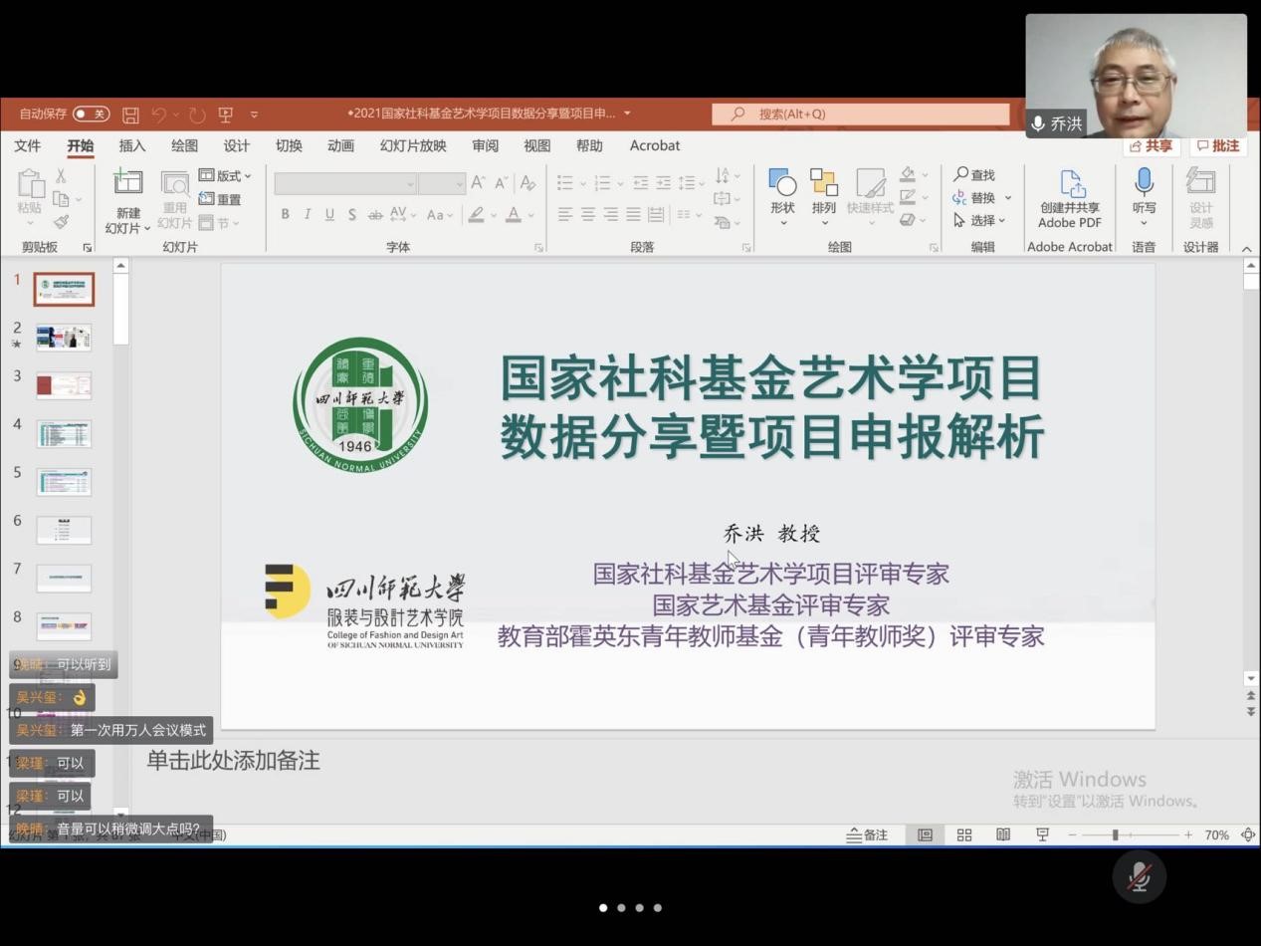Viewport: 1261px width, 946px height.
Task: Select slide 2 thumbnail
Action: pos(64,338)
